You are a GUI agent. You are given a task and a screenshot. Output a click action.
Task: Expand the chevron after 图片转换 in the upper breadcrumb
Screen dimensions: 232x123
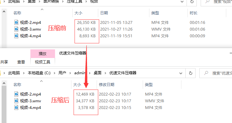click(x=63, y=2)
